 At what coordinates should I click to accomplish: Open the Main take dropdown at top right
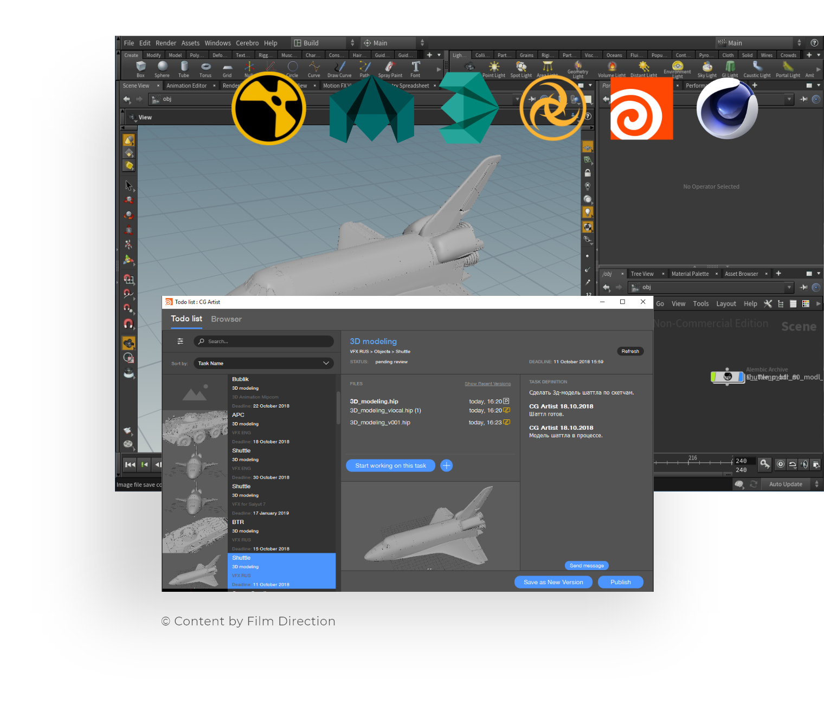(759, 43)
